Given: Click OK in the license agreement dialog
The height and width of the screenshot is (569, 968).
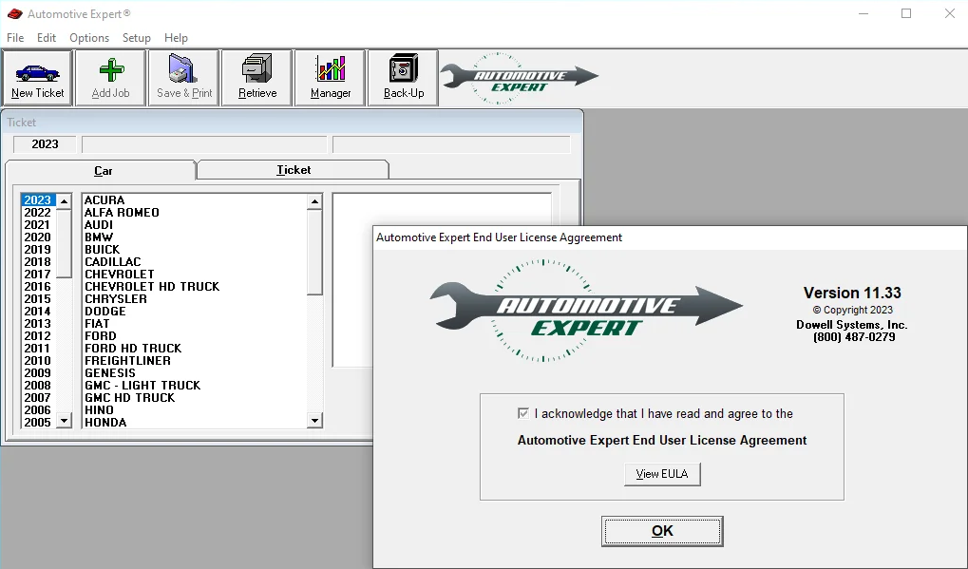Looking at the screenshot, I should point(662,531).
